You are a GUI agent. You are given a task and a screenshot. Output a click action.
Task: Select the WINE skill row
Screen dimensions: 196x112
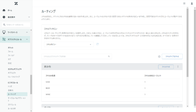click(x=112, y=94)
